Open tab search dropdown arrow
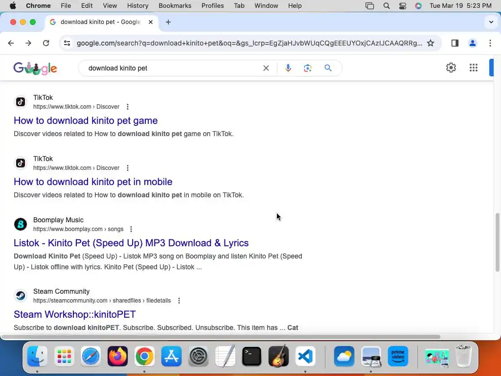501x376 pixels. tap(491, 22)
